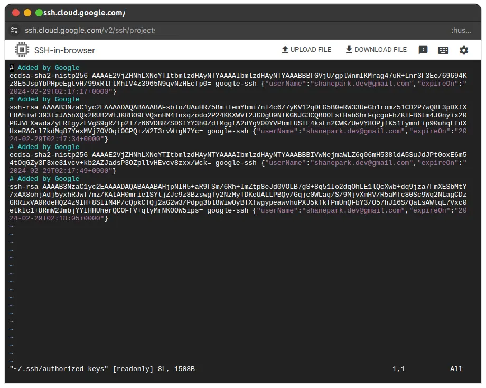Open the settings gear menu
Viewport: 486px width, 388px height.
pos(463,50)
